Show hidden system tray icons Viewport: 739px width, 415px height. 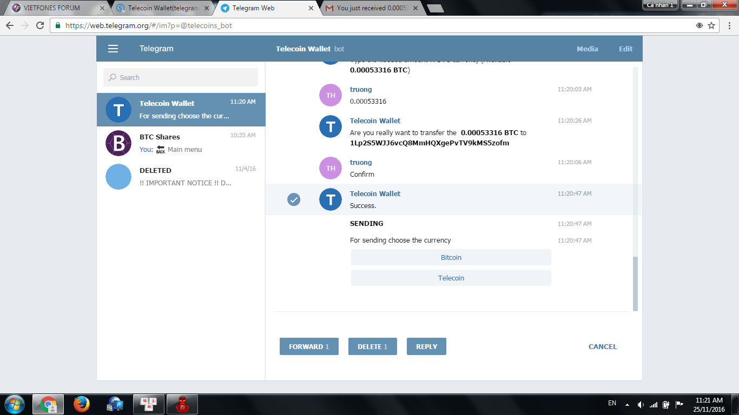tap(627, 404)
